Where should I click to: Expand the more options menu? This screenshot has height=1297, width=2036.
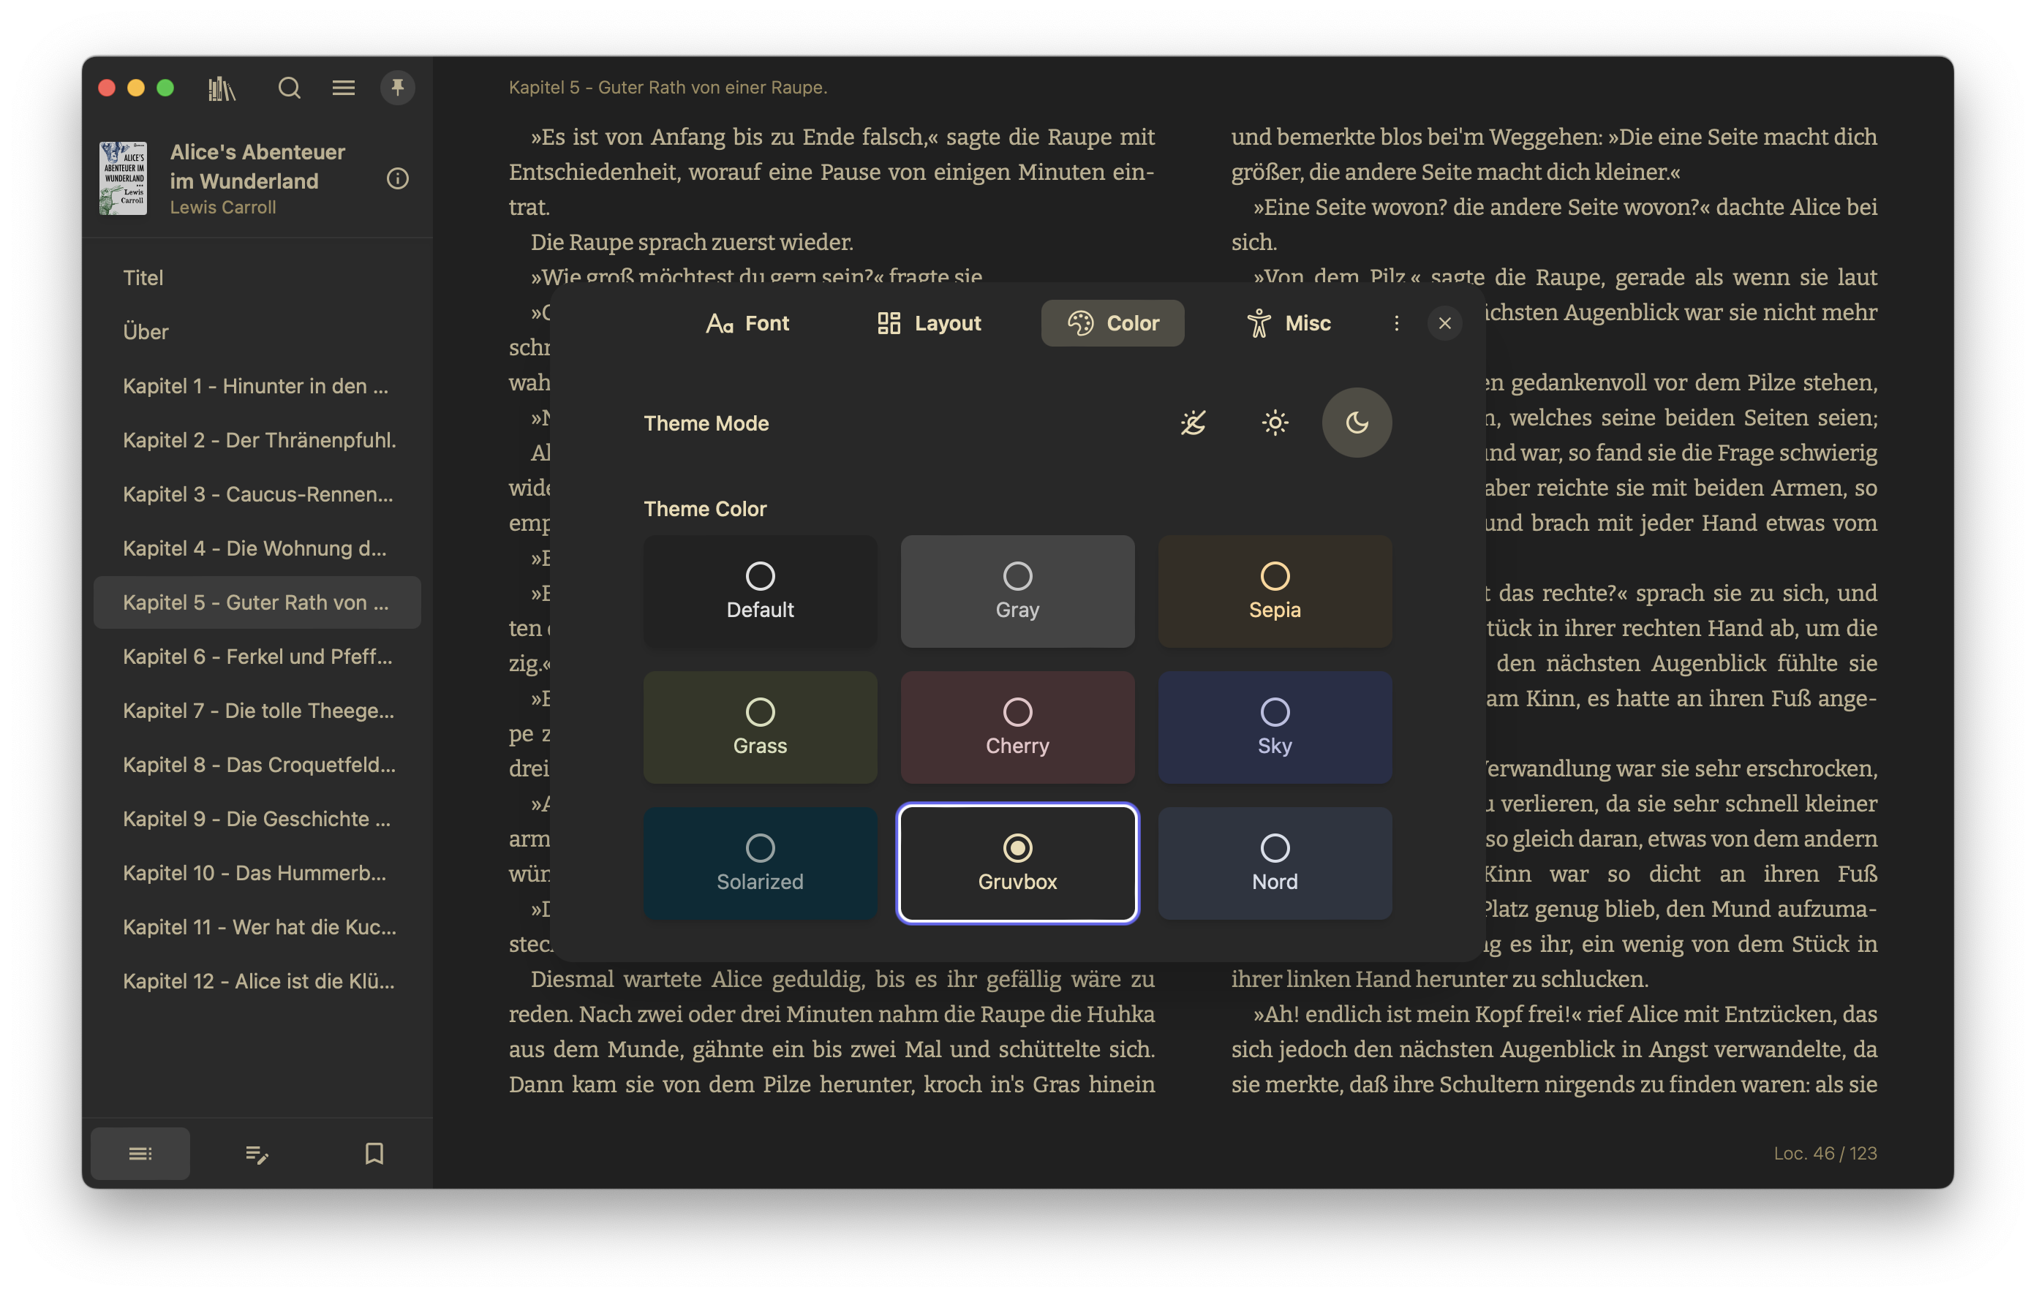click(1396, 322)
